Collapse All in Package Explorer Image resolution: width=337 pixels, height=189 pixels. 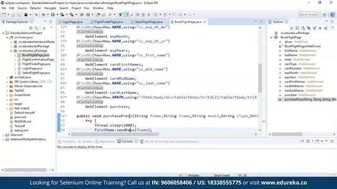pos(31,28)
